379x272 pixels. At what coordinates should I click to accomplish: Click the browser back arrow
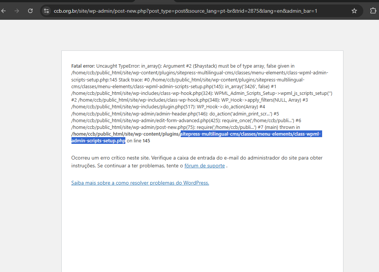click(3, 11)
